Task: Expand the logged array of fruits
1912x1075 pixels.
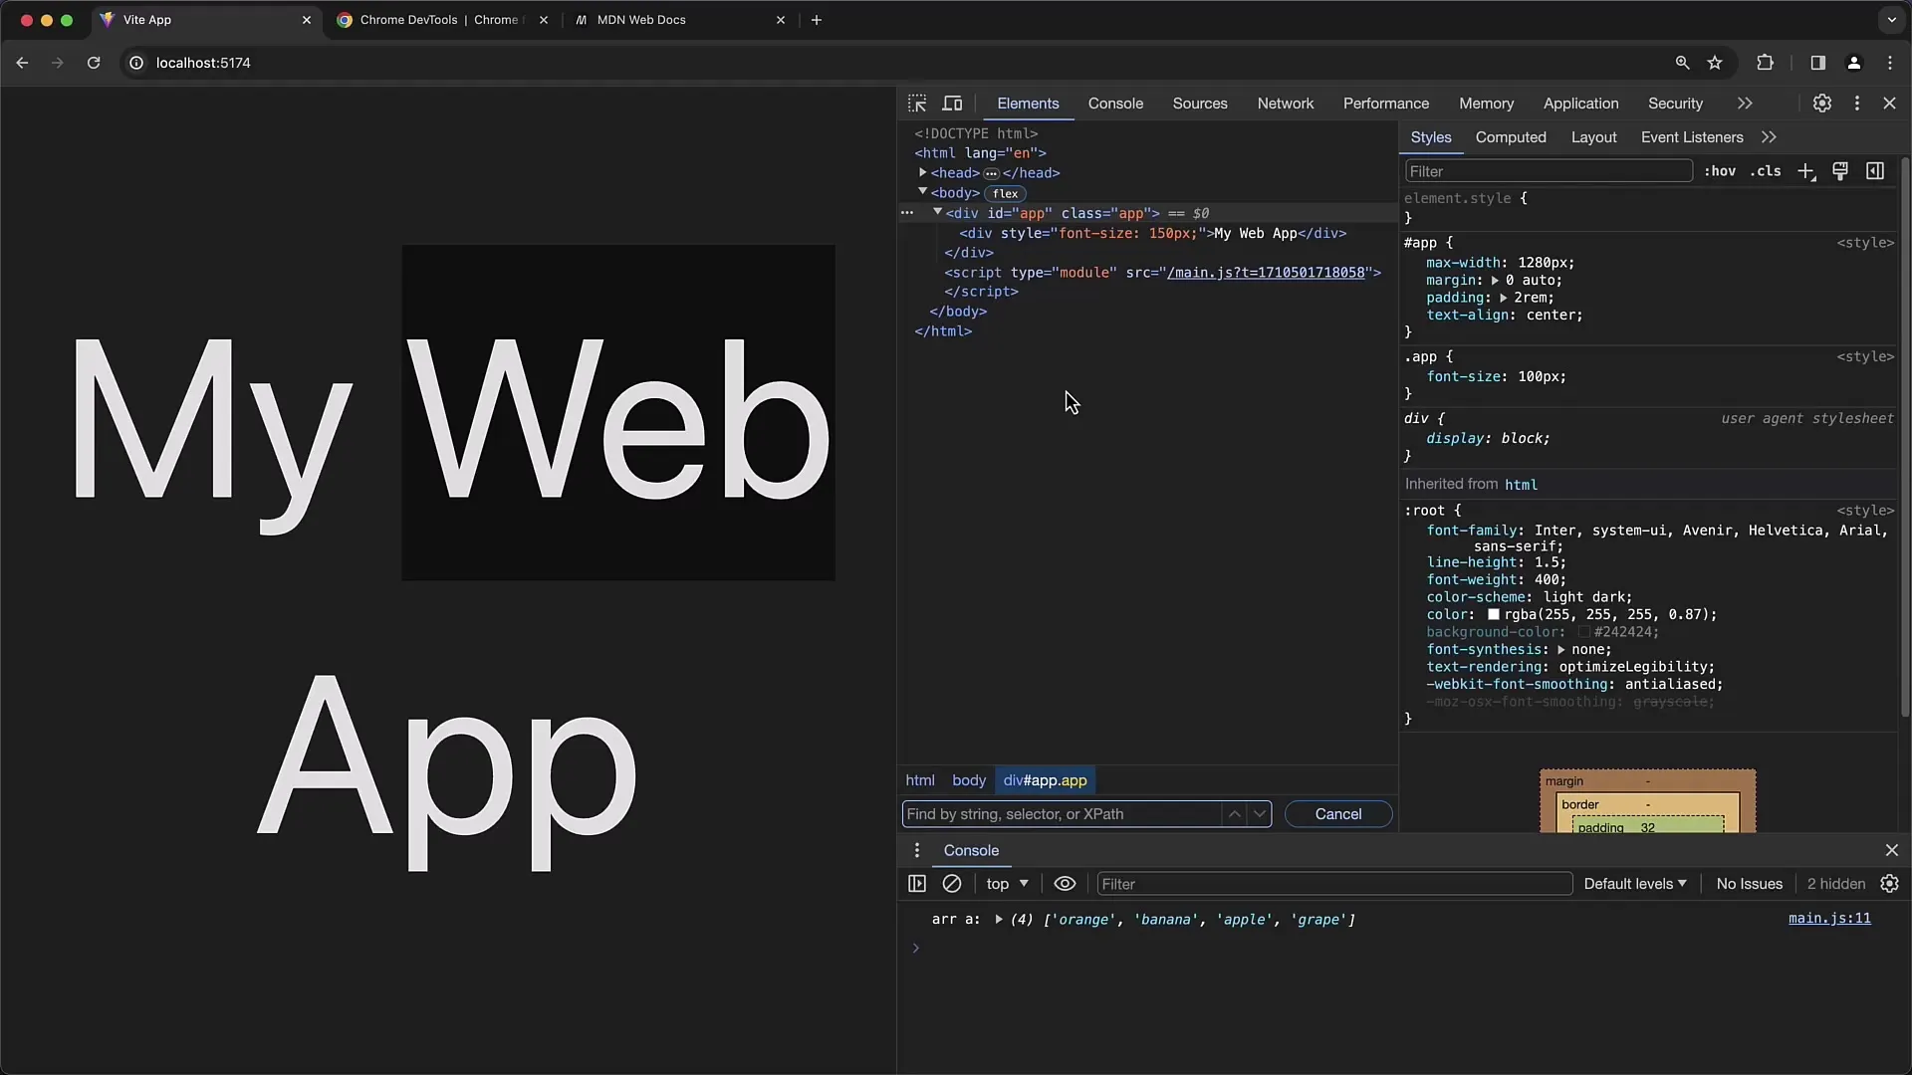Action: (998, 920)
